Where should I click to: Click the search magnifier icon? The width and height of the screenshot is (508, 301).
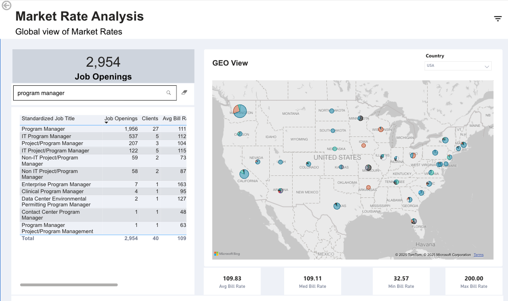click(169, 93)
